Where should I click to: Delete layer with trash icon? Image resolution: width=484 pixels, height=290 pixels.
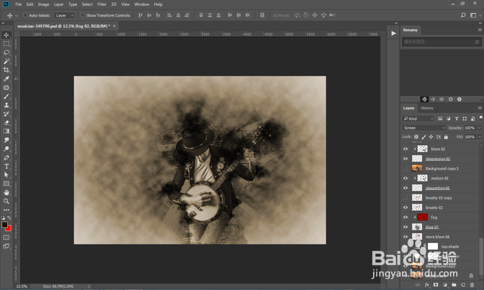(x=472, y=285)
